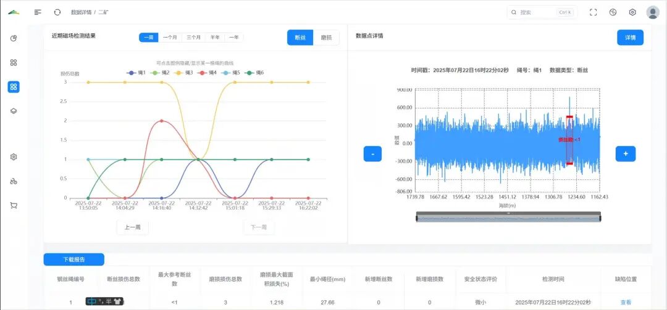Image resolution: width=667 pixels, height=310 pixels.
Task: Select the 半年 time range
Action: point(216,38)
